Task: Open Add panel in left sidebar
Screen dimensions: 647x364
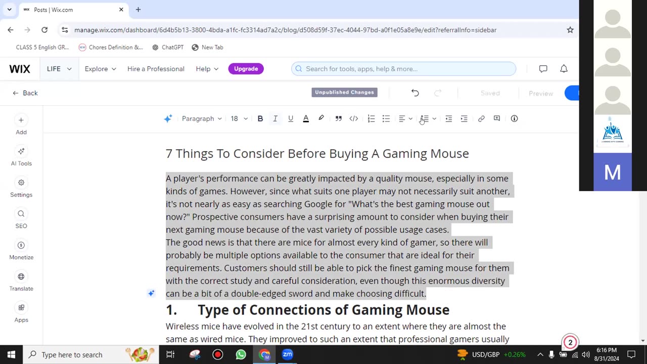Action: (x=21, y=125)
